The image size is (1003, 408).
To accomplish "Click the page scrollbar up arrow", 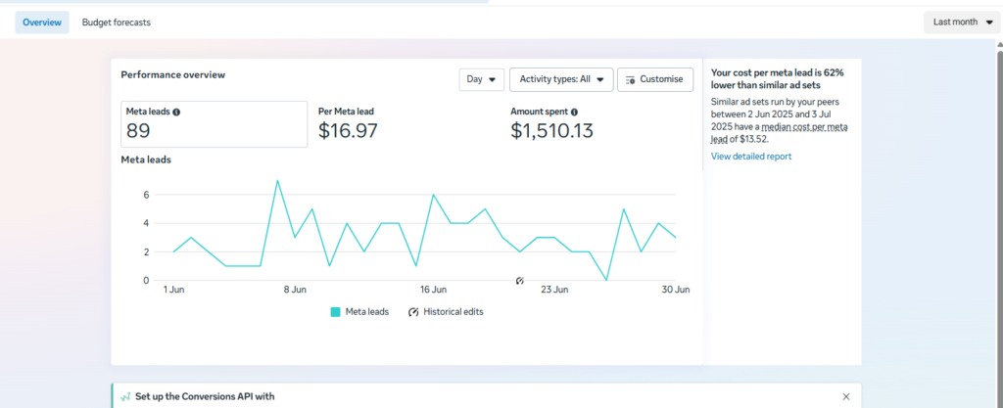I will pos(998,44).
